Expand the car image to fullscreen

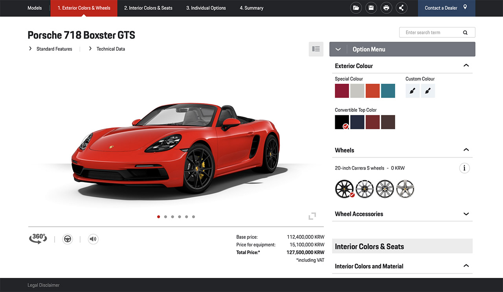312,216
